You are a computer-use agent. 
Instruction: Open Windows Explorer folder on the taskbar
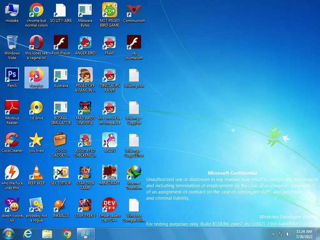(47, 234)
